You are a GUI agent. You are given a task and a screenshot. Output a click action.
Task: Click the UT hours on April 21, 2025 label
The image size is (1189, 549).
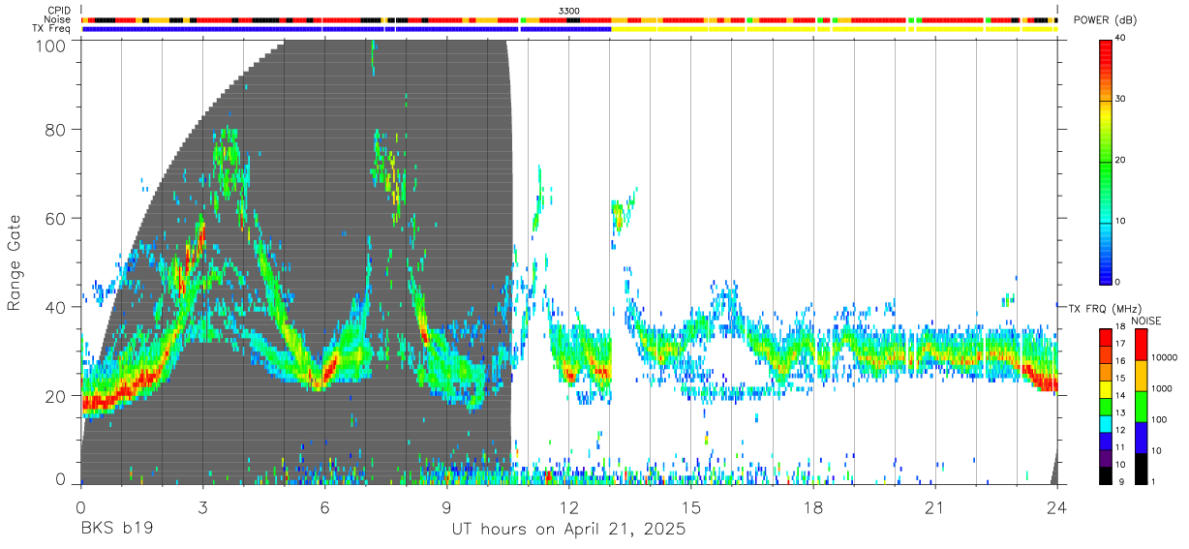click(x=568, y=531)
